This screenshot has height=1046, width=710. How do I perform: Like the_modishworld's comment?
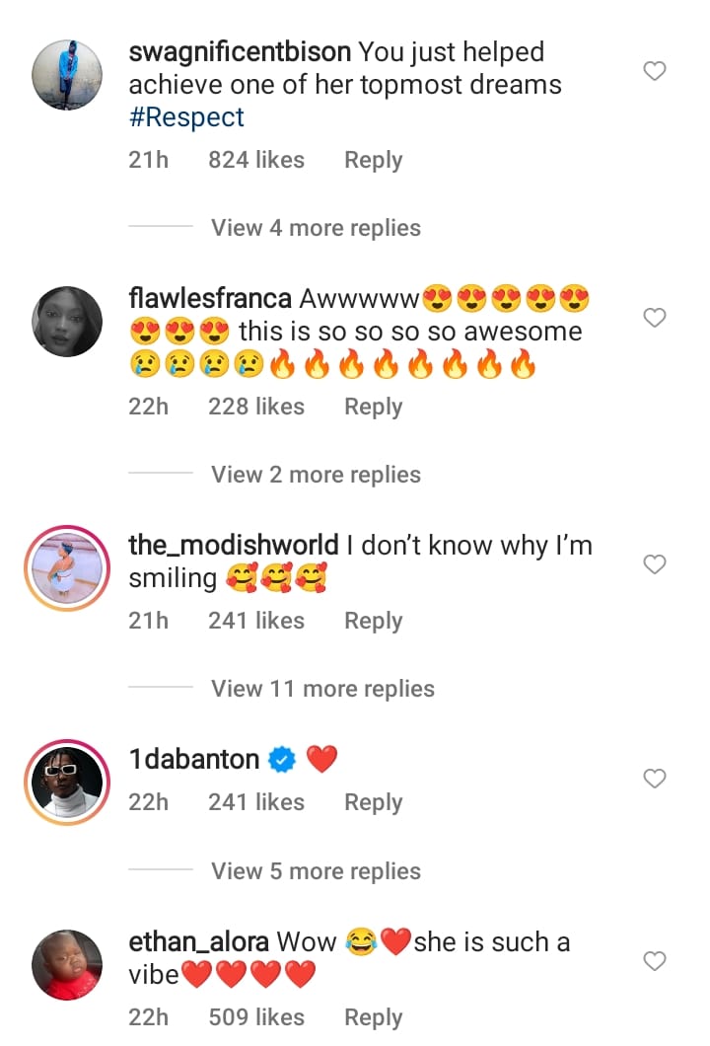655,564
